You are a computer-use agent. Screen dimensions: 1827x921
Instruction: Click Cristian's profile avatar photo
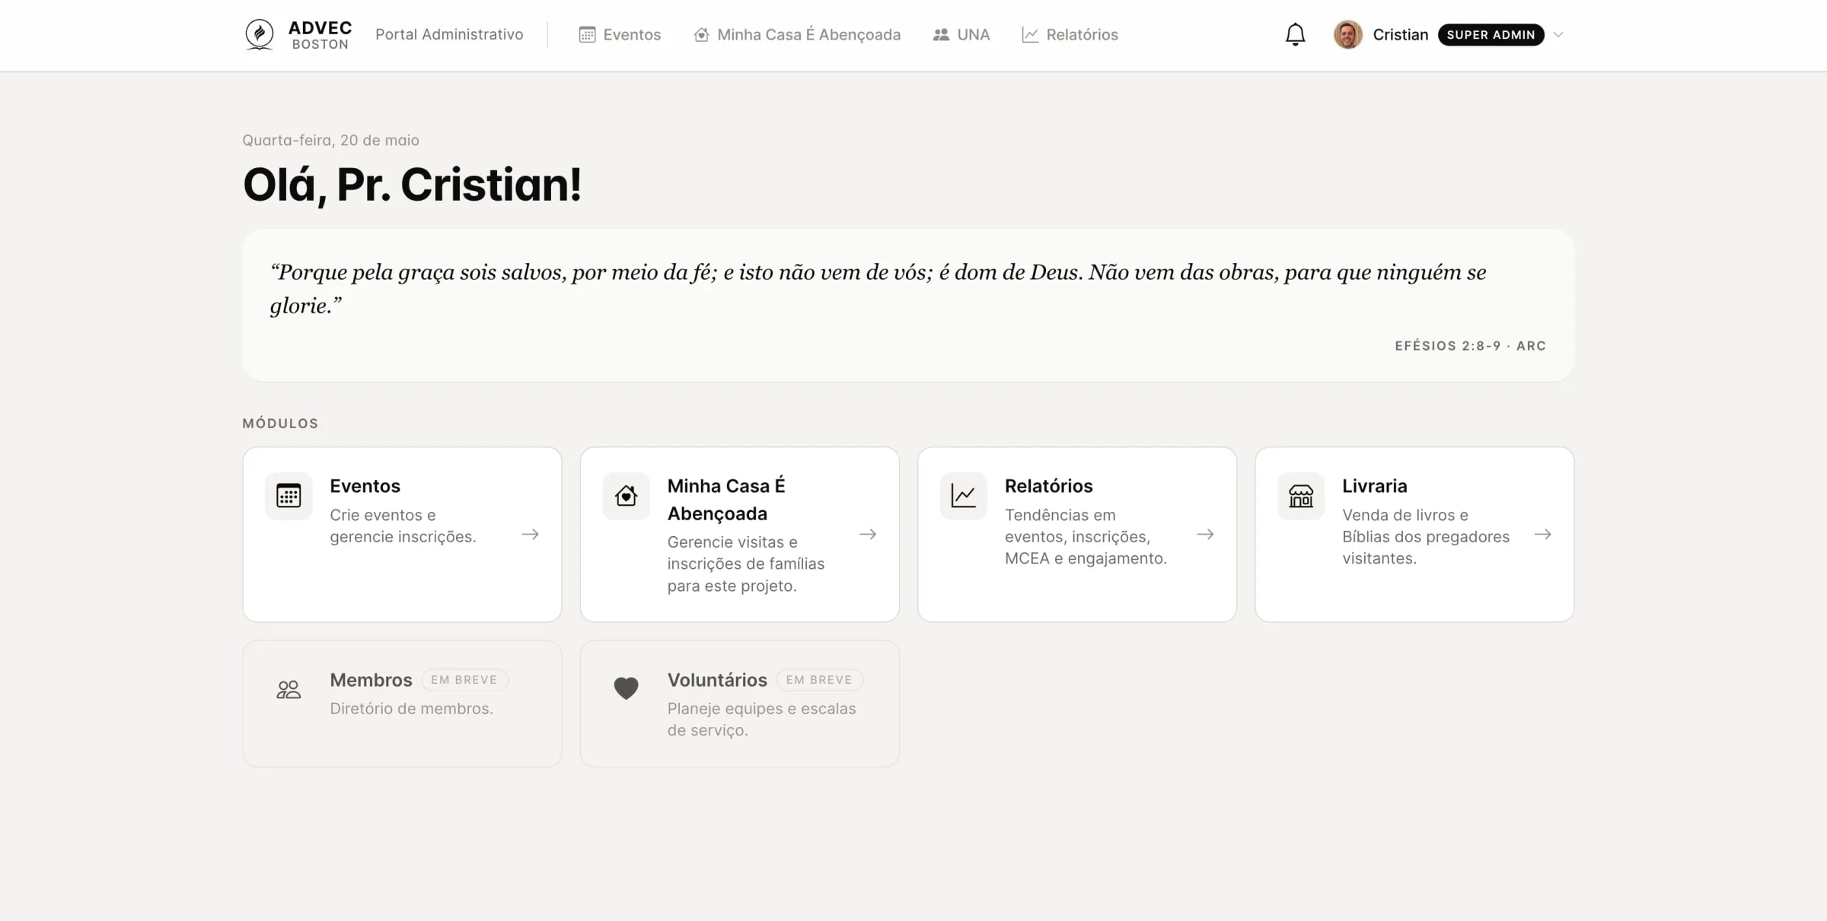(1347, 34)
